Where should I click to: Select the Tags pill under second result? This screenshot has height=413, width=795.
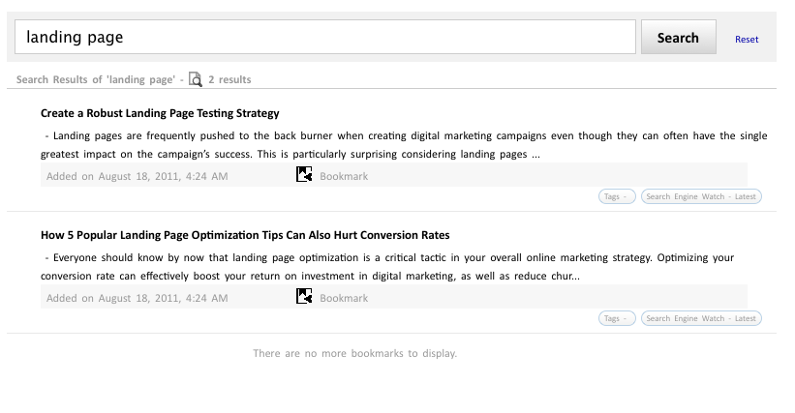click(617, 318)
